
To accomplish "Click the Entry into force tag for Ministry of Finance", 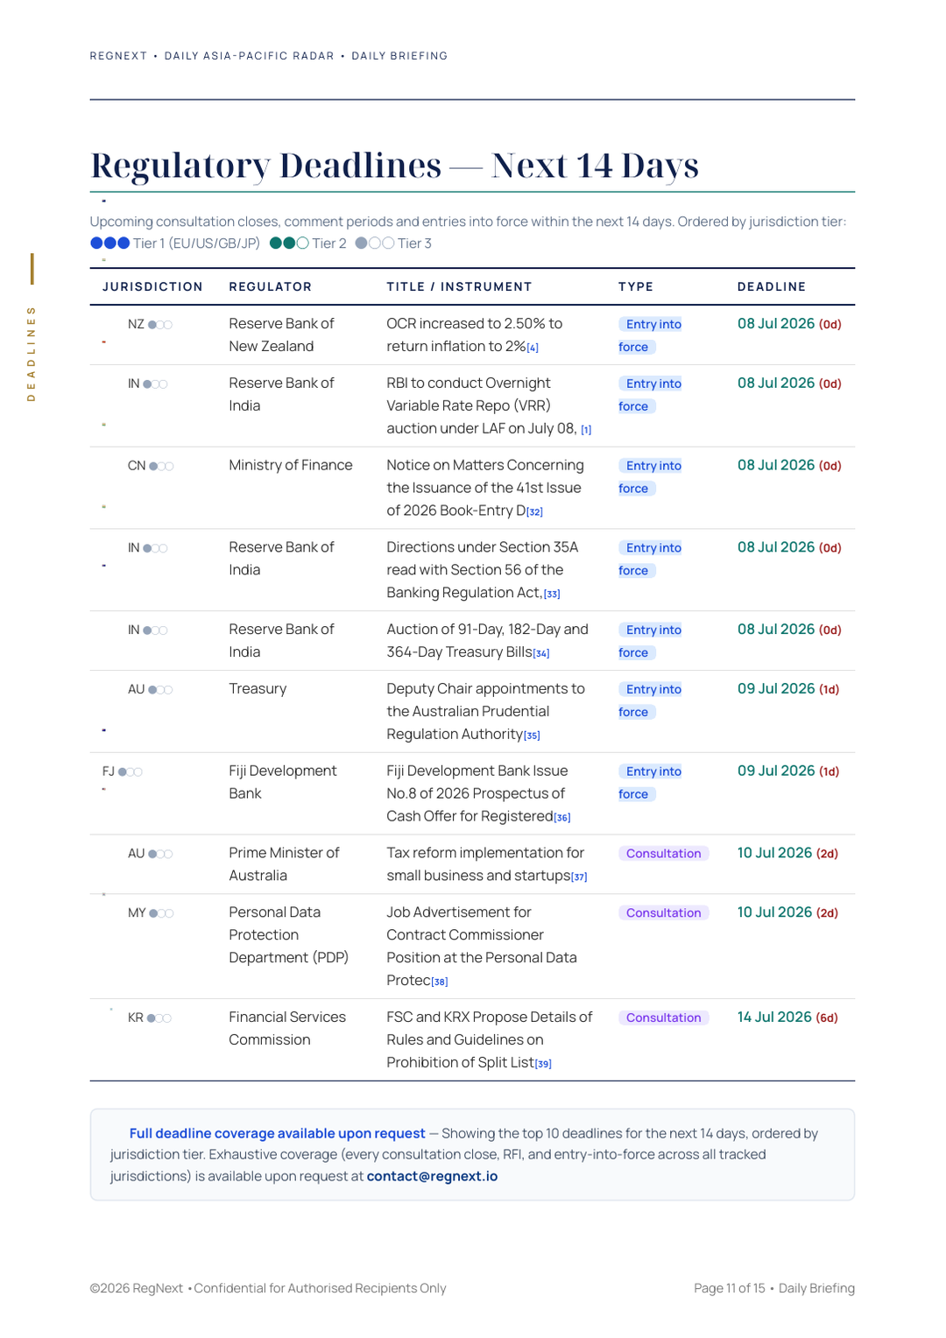I will point(651,477).
